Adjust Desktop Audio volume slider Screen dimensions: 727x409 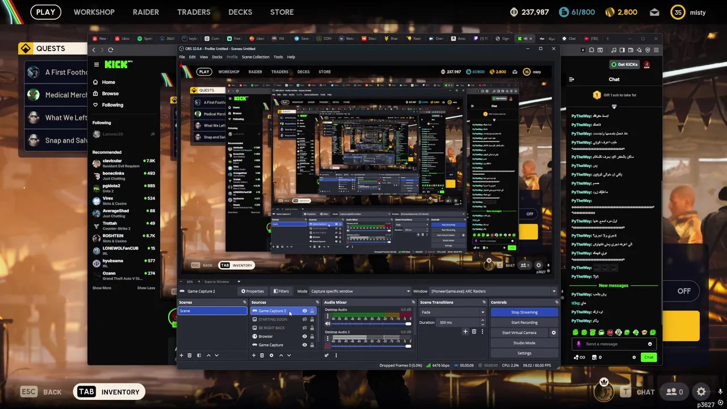pyautogui.click(x=371, y=324)
